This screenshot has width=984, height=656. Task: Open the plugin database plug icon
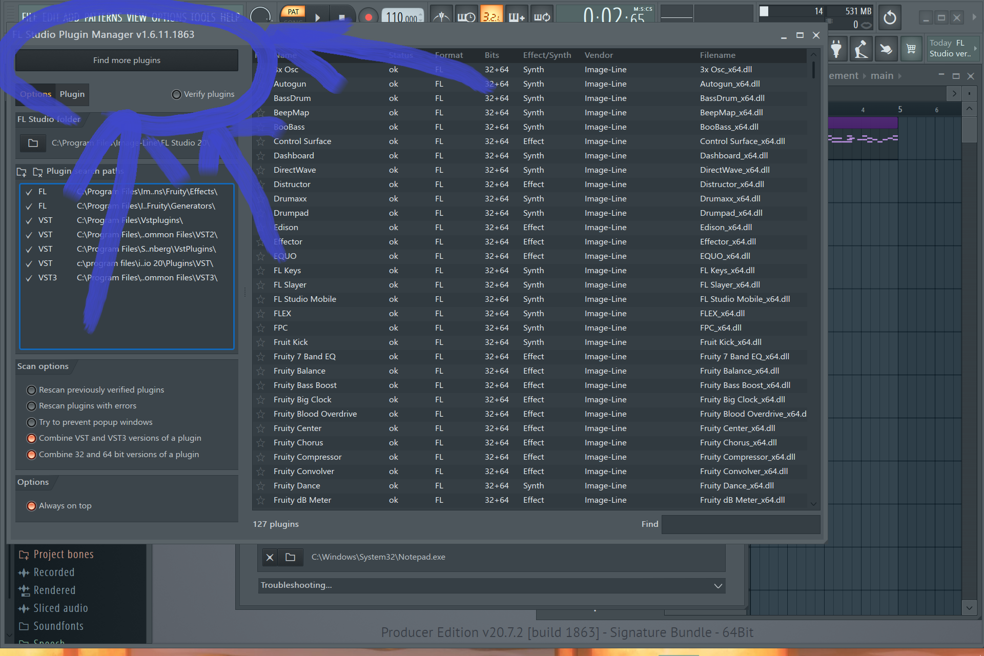[x=836, y=49]
